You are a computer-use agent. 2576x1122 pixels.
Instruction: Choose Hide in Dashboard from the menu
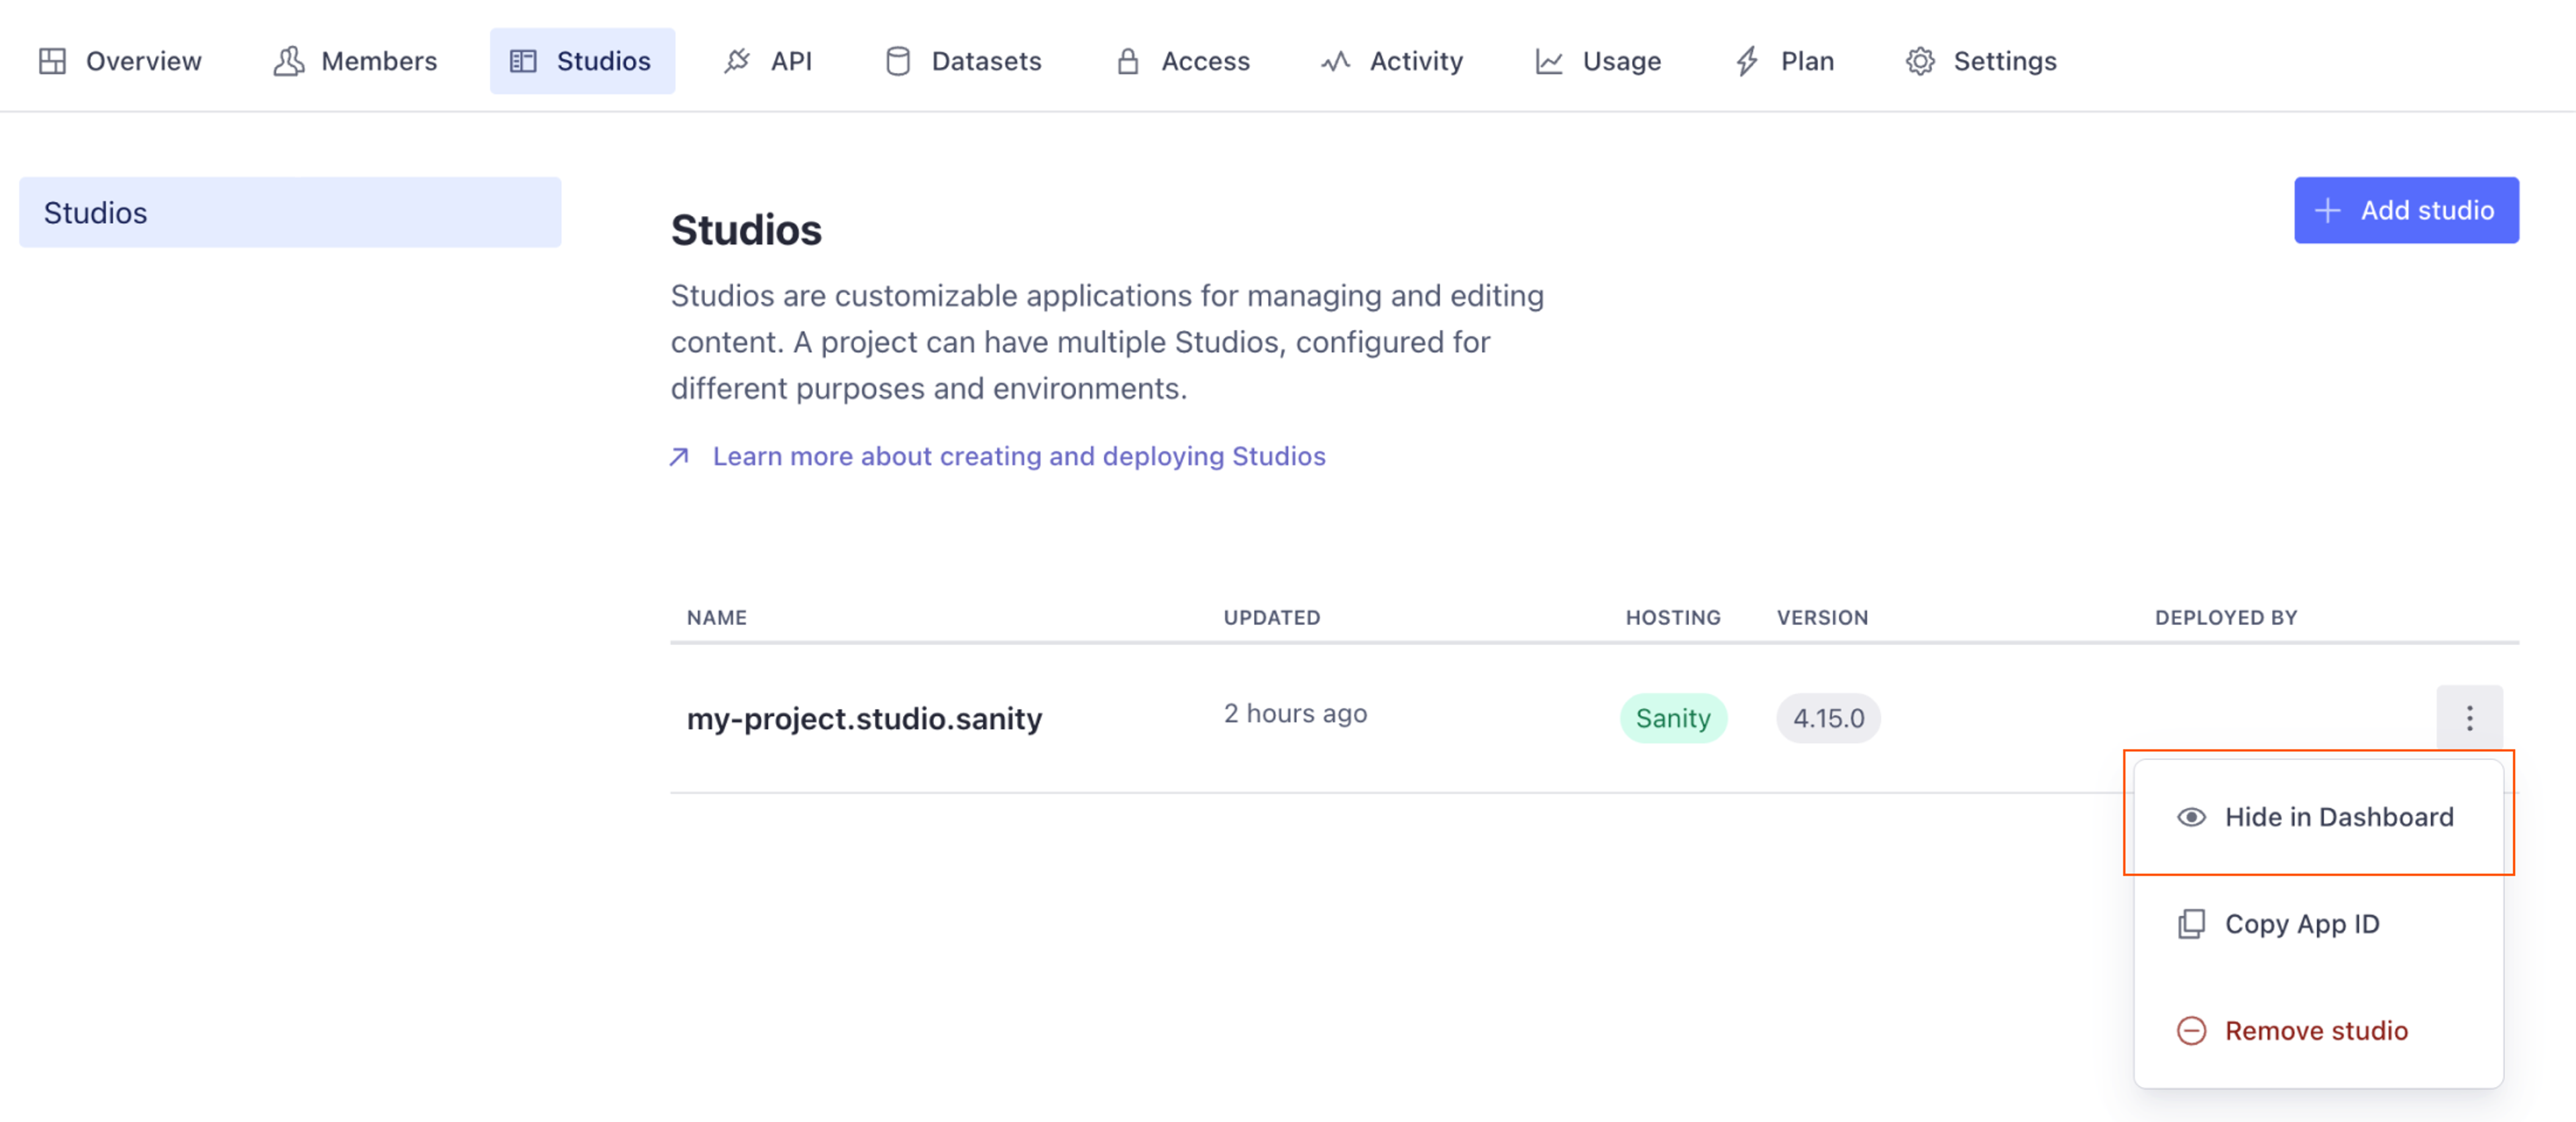[2318, 817]
